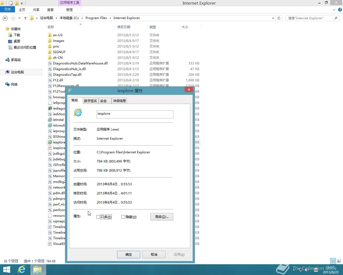The width and height of the screenshot is (343, 275).
Task: Open the recent locations dropdown beside Forward
Action: pyautogui.click(x=19, y=18)
